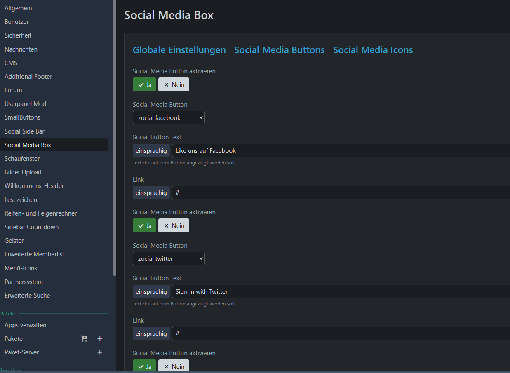Expand the 'zocial twitter' dropdown
The image size is (510, 373).
tap(169, 259)
